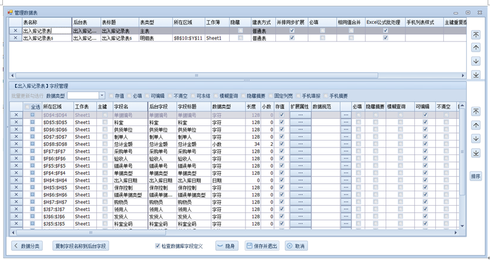Enable the 模糊查询 checkbox in batch toolbar
This screenshot has width=490, height=260.
coord(216,96)
